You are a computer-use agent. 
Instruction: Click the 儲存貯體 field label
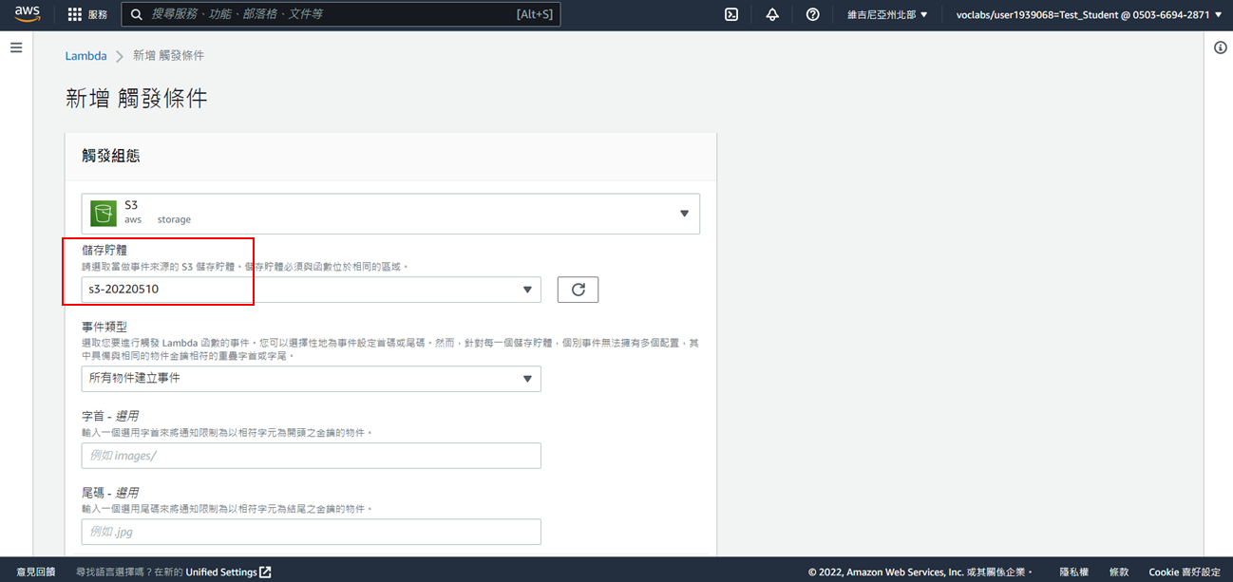pos(104,251)
